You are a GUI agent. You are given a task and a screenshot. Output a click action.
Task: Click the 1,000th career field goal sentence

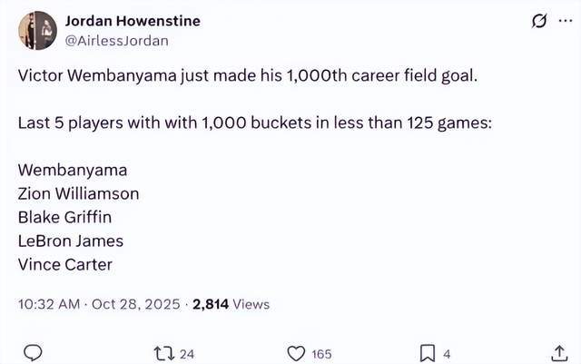click(x=247, y=74)
